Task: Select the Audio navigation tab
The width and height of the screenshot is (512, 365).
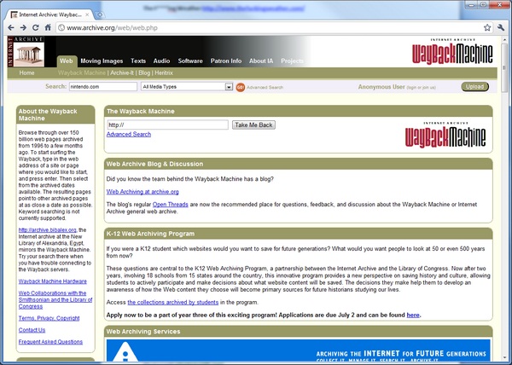Action: coord(161,61)
